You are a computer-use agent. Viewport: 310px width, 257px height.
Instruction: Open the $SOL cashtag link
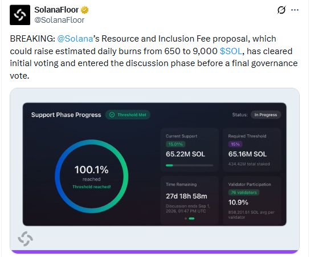click(x=231, y=51)
